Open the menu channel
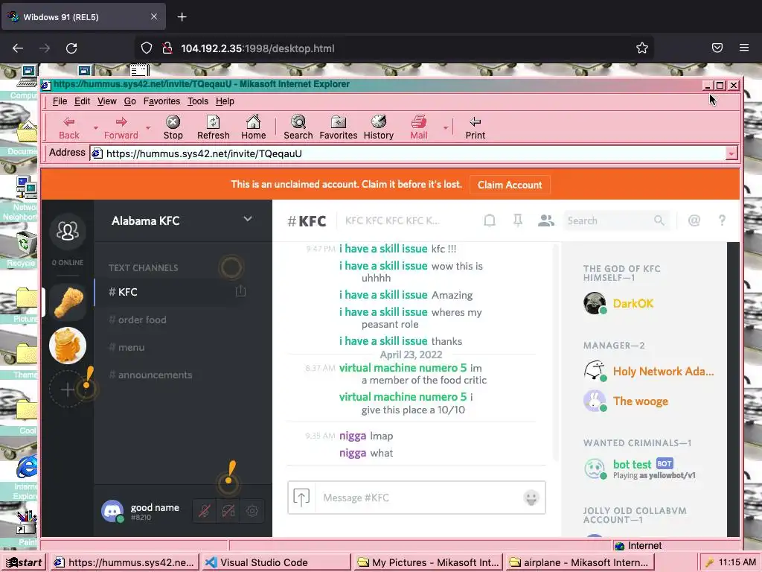This screenshot has height=572, width=762. click(127, 347)
